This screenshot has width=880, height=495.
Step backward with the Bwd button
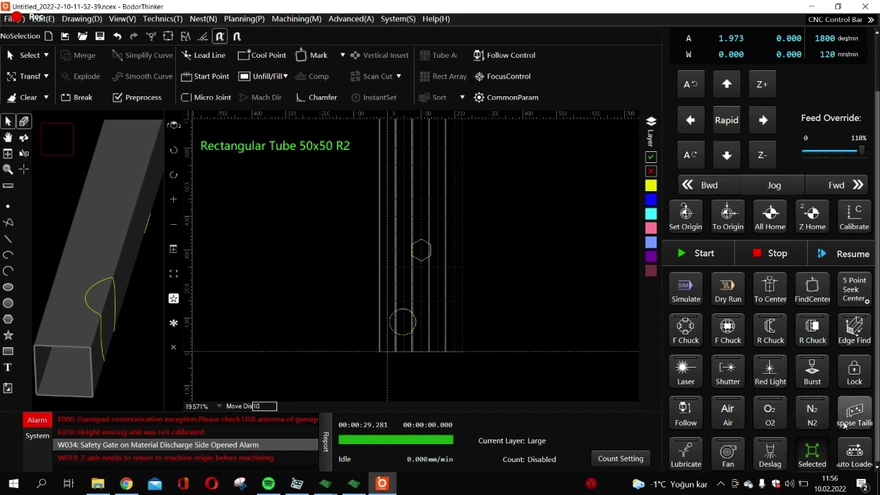[x=701, y=185]
